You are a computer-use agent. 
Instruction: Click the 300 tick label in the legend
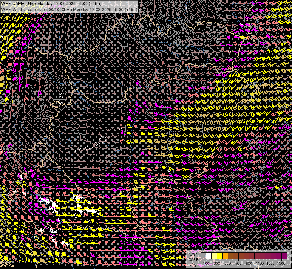tap(217, 263)
